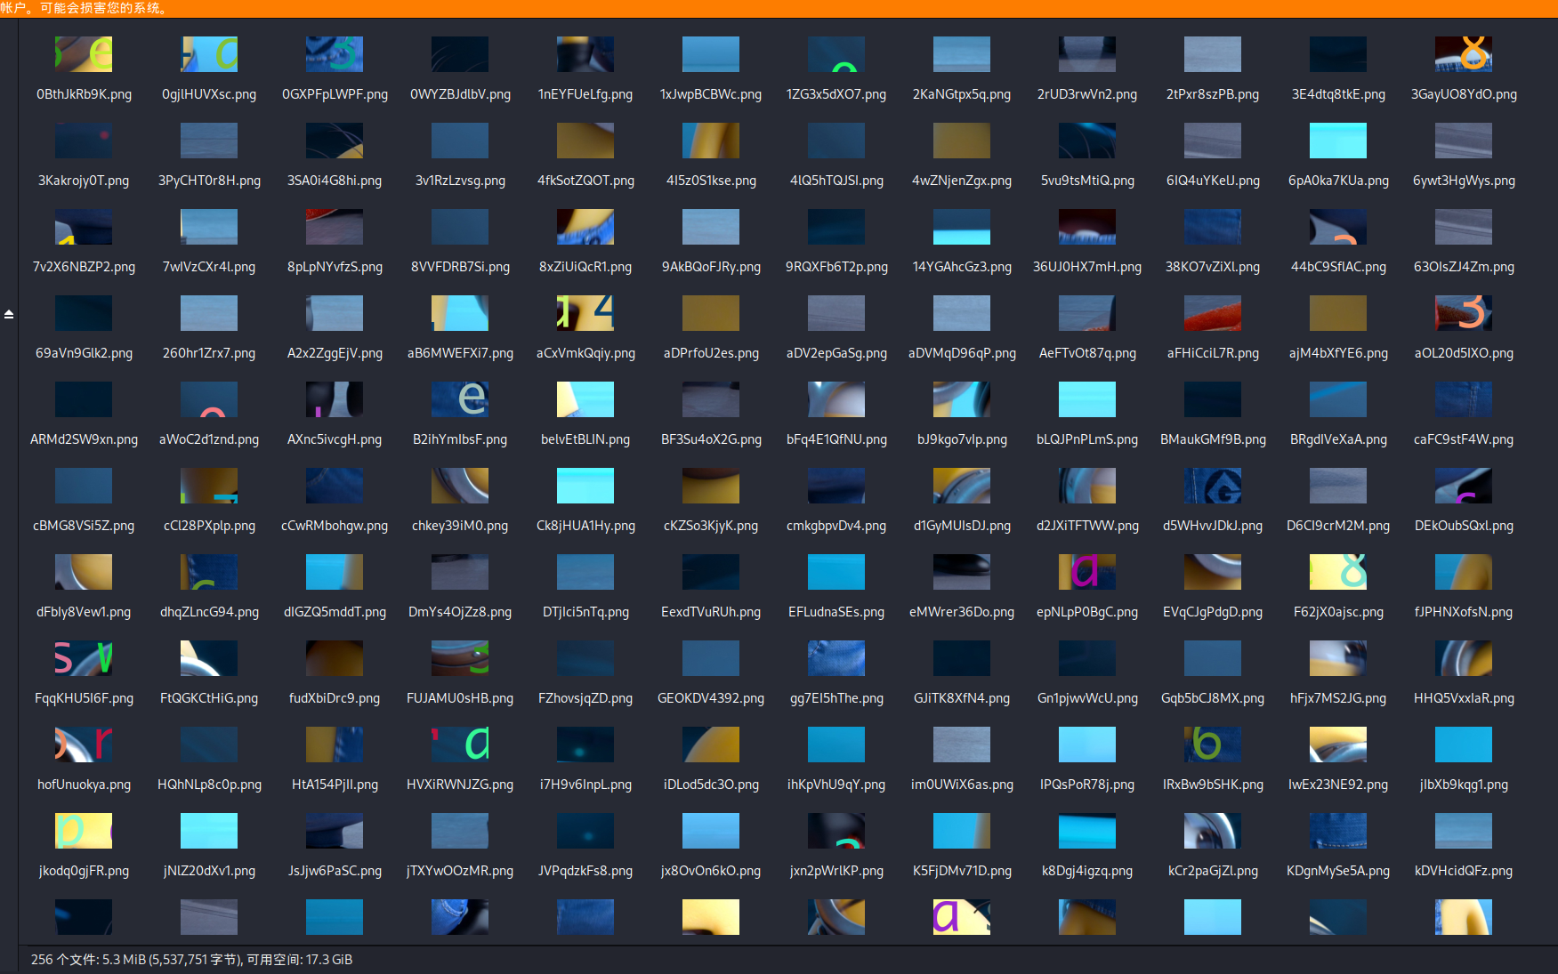
Task: Select the D6CI9crM2M.png thumbnail
Action: pos(1338,486)
